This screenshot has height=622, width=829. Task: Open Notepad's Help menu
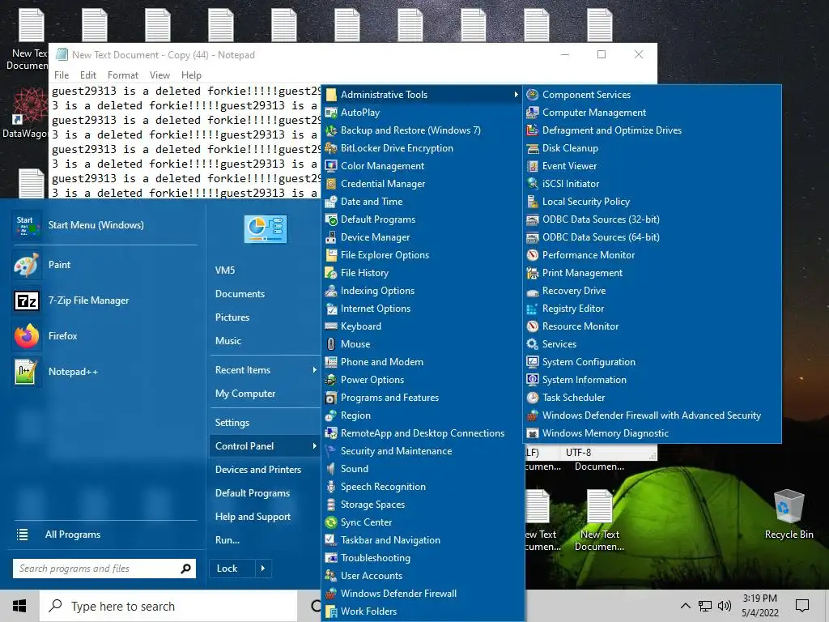pyautogui.click(x=191, y=75)
